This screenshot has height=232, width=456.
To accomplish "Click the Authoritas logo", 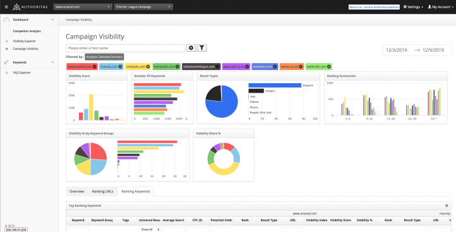I will (x=30, y=7).
